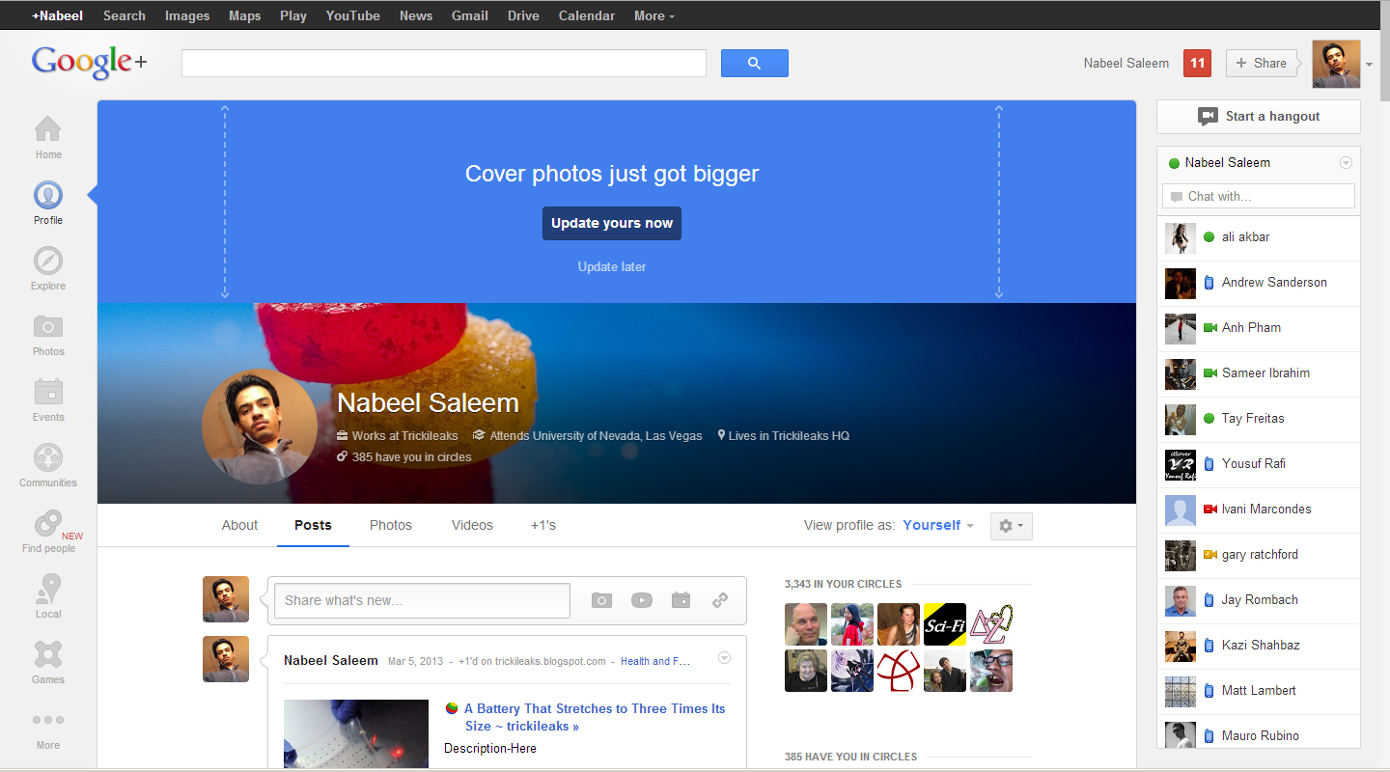This screenshot has height=772, width=1390.
Task: Click the Google+ search input field
Action: pos(444,64)
